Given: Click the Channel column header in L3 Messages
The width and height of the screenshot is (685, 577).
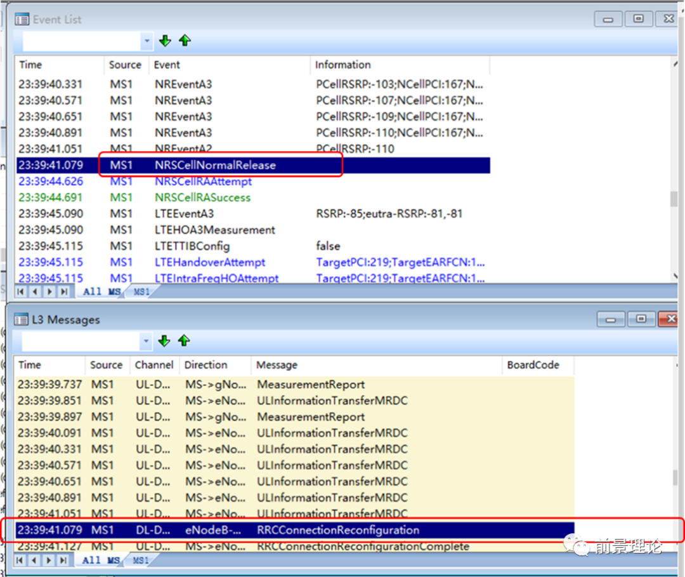Looking at the screenshot, I should (x=154, y=365).
